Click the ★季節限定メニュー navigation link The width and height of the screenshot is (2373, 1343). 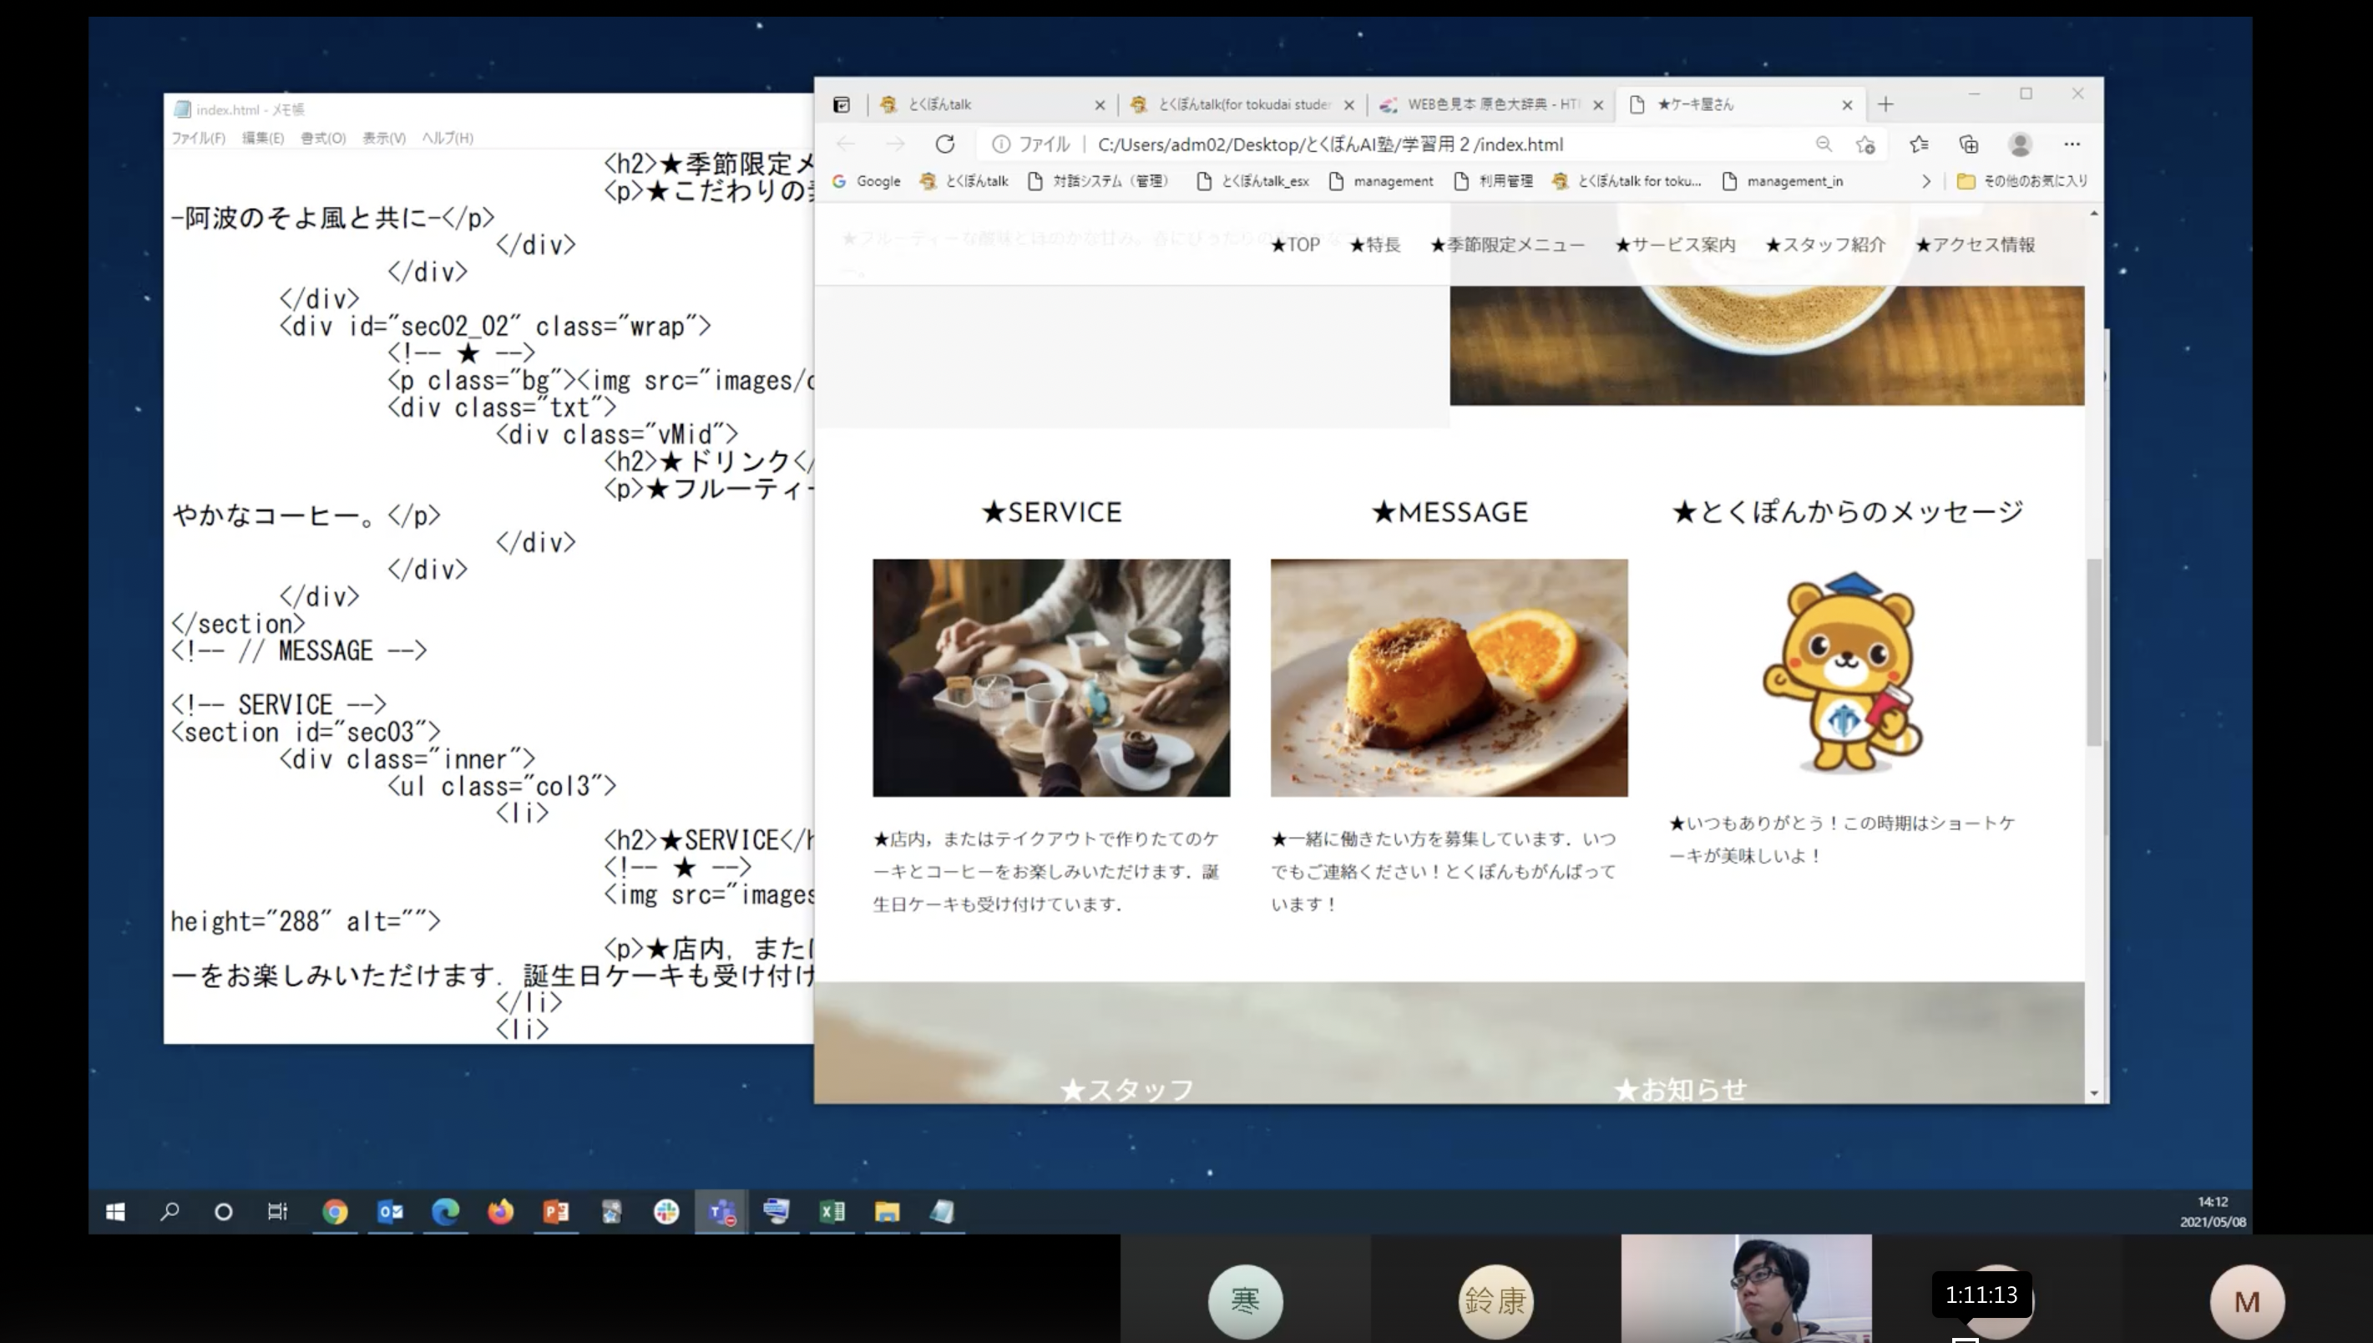[x=1507, y=245]
